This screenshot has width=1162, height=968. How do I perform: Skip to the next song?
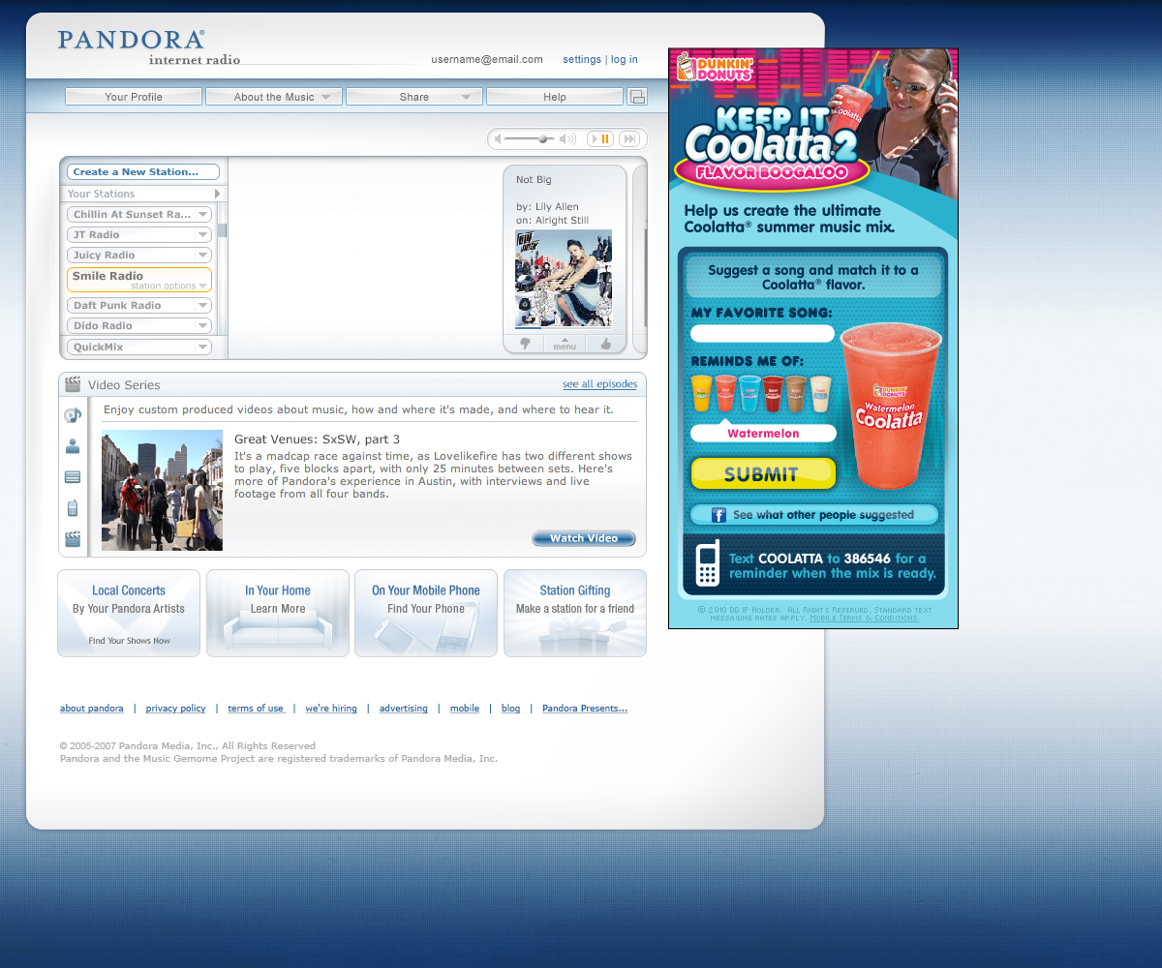(629, 139)
